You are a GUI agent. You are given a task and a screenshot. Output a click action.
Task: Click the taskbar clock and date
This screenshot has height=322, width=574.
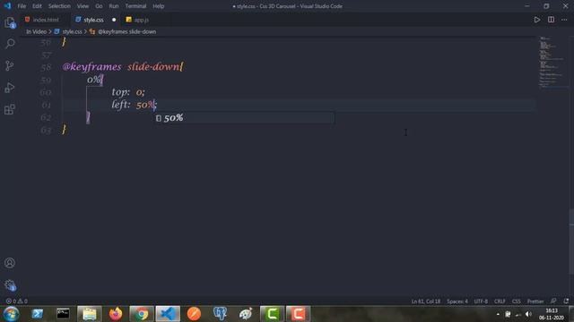coord(552,314)
